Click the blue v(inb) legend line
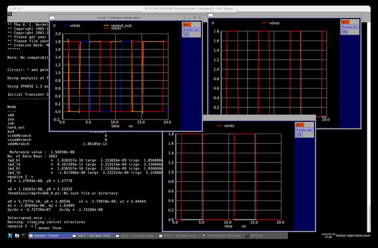The width and height of the screenshot is (378, 248). pos(66,25)
